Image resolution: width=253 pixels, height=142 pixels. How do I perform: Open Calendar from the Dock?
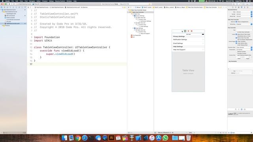click(x=118, y=138)
